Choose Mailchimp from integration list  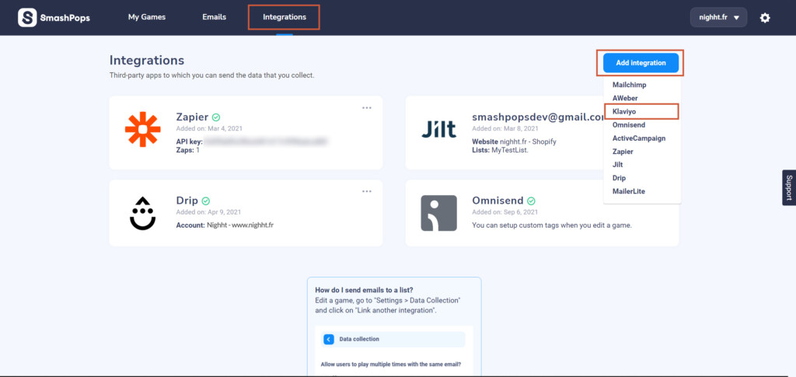click(x=630, y=85)
